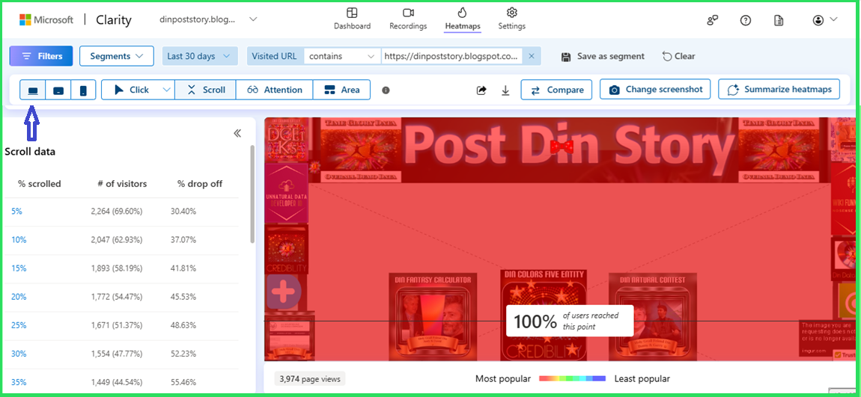Click the 2,264 (69.60%) visitors value
This screenshot has width=861, height=397.
116,211
